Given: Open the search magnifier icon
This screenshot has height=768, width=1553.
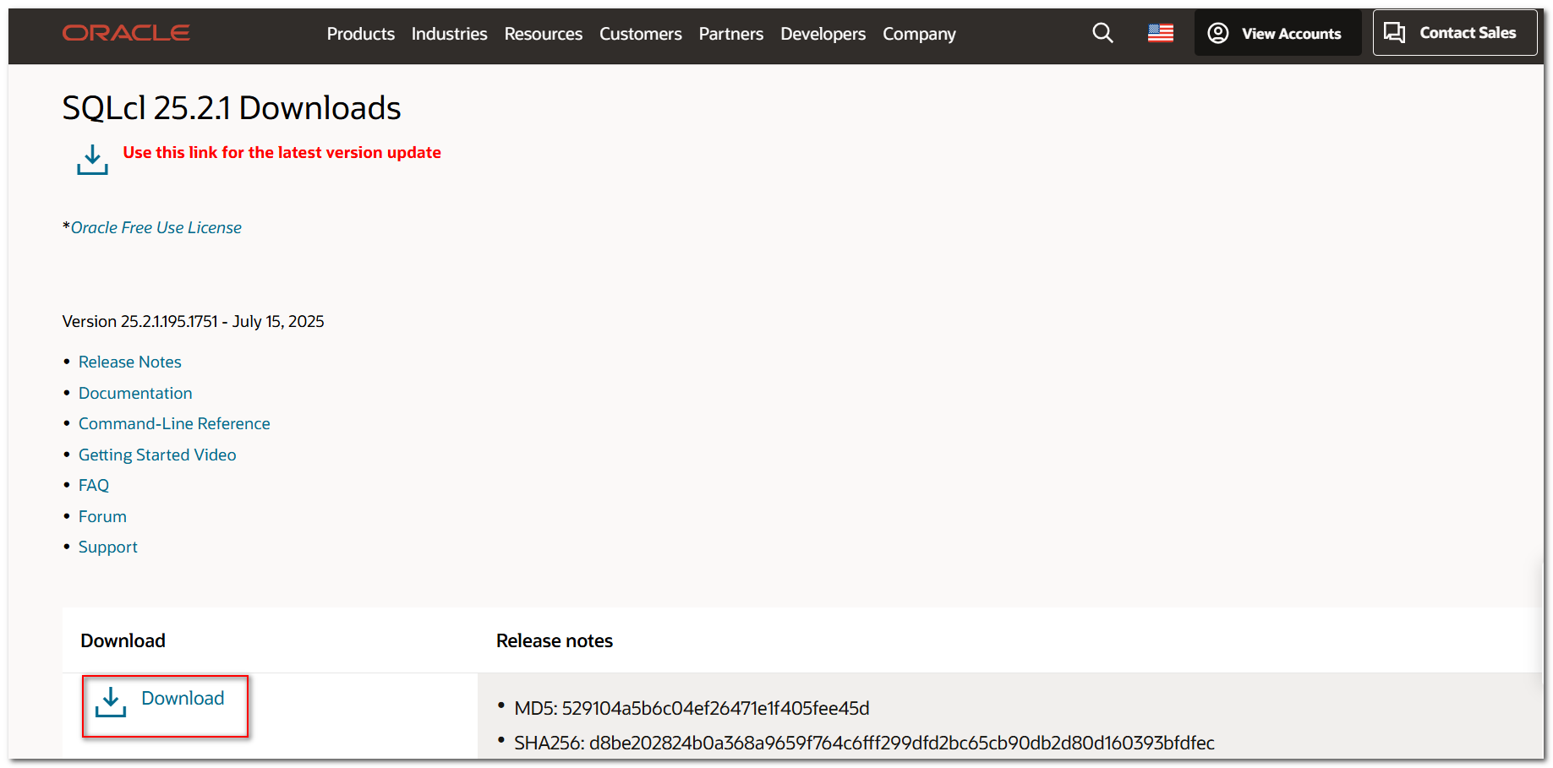Looking at the screenshot, I should point(1102,33).
